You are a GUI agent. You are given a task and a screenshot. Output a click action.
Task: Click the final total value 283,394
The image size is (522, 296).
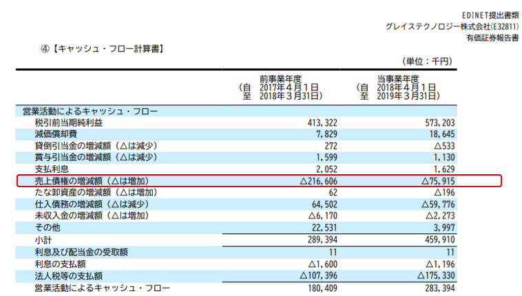click(x=435, y=288)
